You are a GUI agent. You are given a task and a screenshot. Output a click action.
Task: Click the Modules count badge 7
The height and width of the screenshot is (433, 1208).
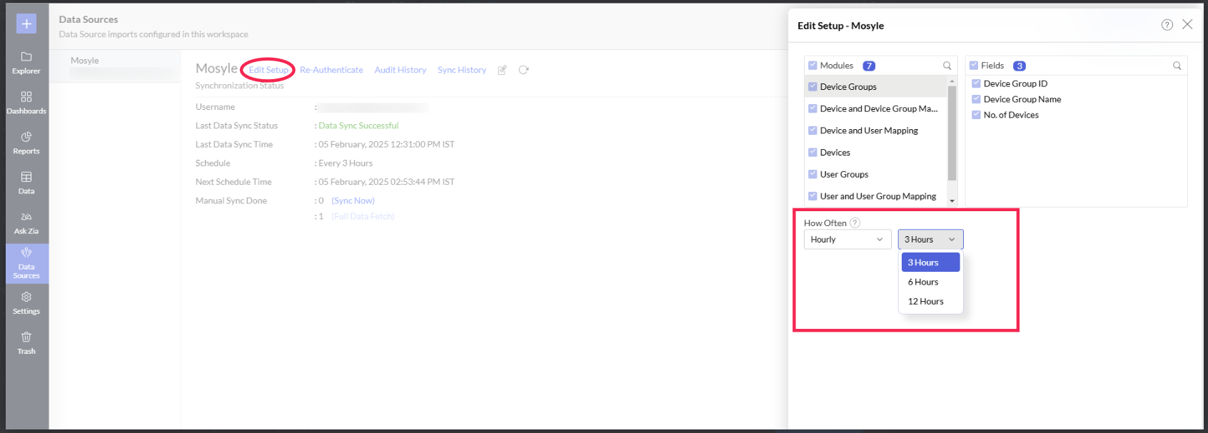pos(869,66)
